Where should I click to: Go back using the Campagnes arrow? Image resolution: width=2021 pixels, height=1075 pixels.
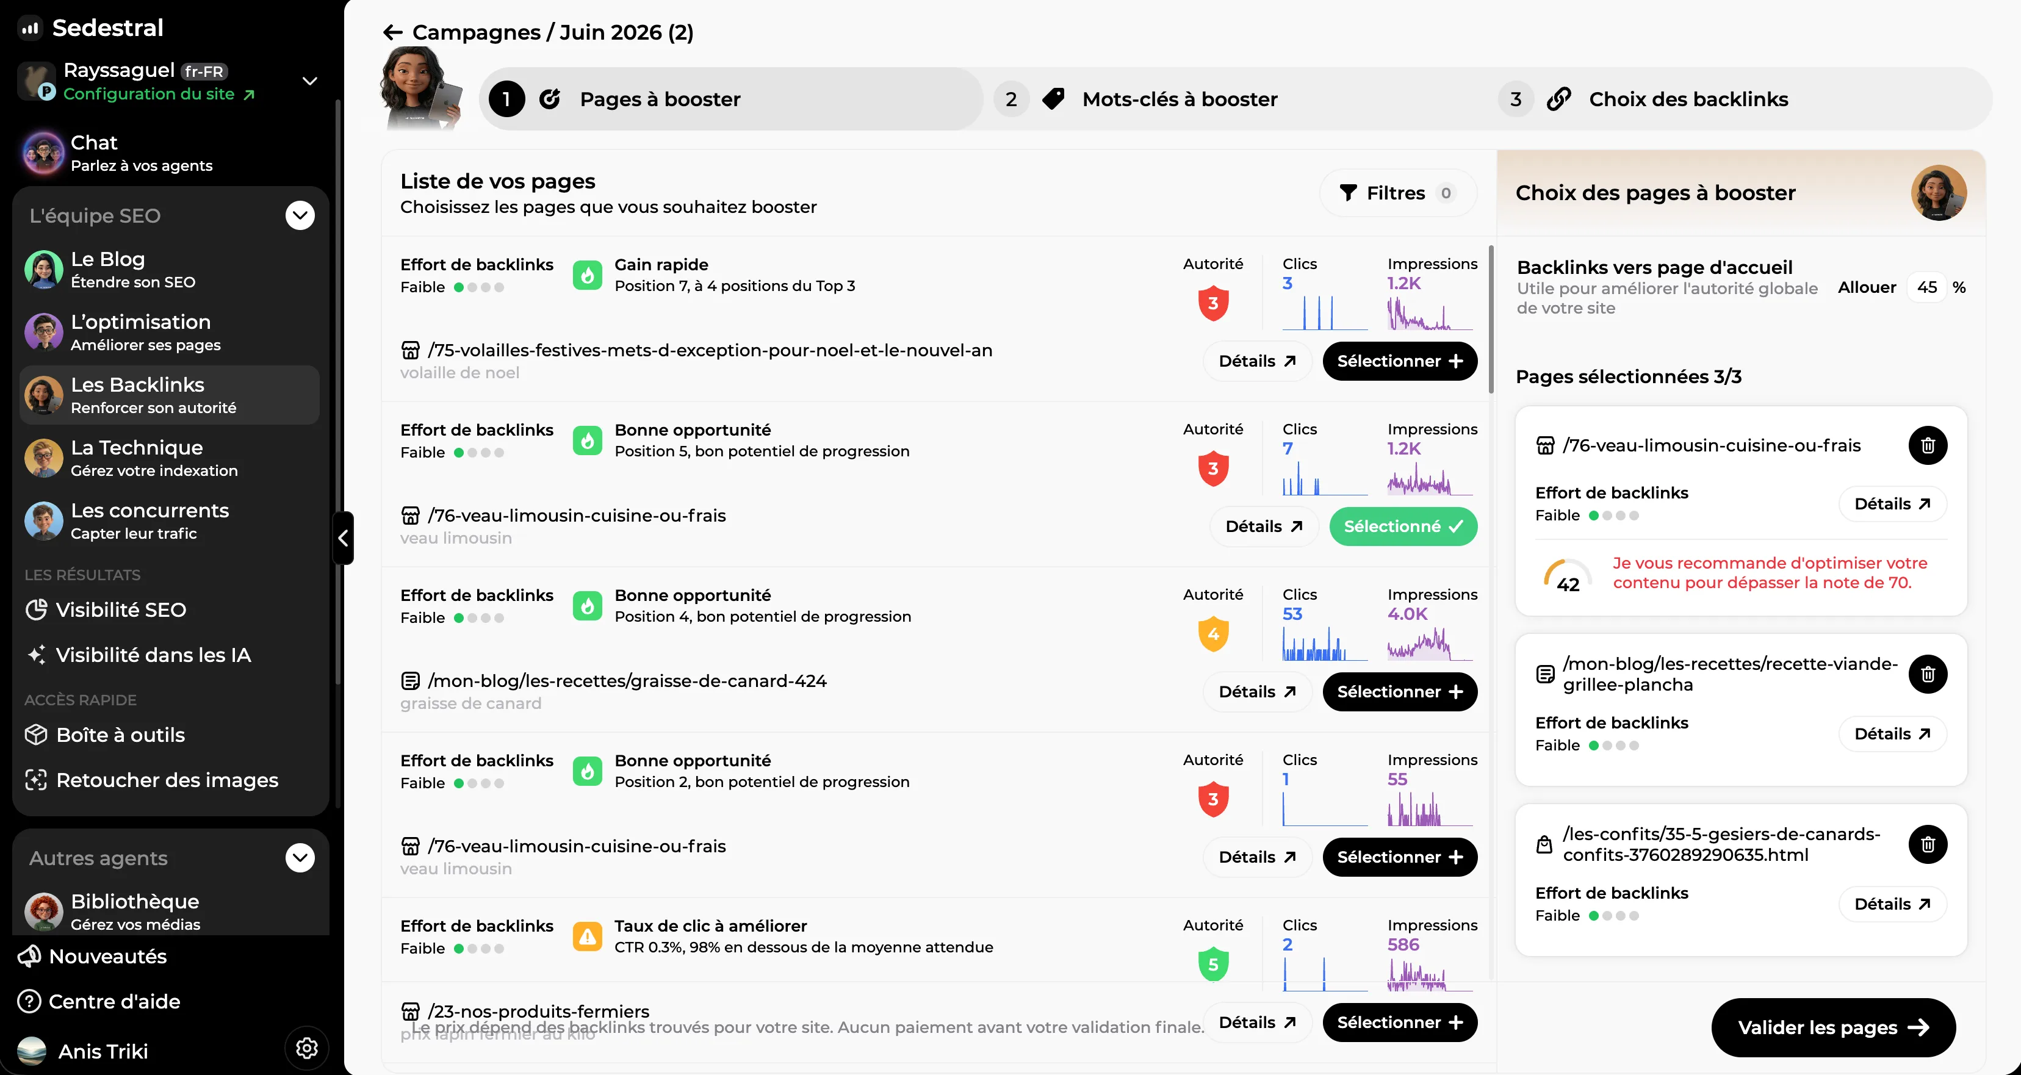392,32
